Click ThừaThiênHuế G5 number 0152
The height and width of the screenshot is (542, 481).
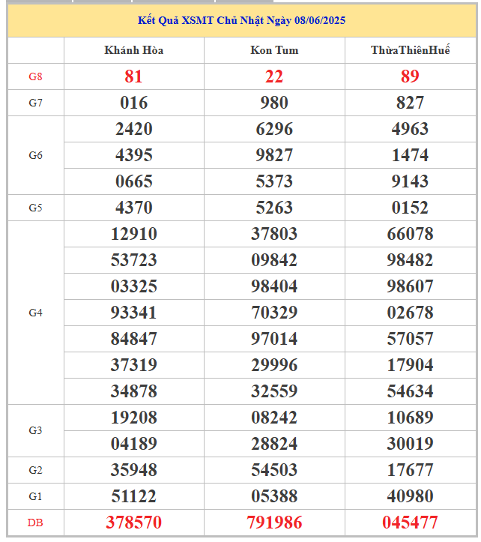410,208
